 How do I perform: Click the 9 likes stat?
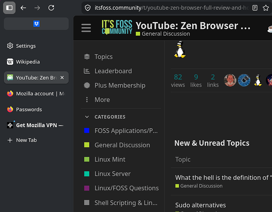click(196, 81)
